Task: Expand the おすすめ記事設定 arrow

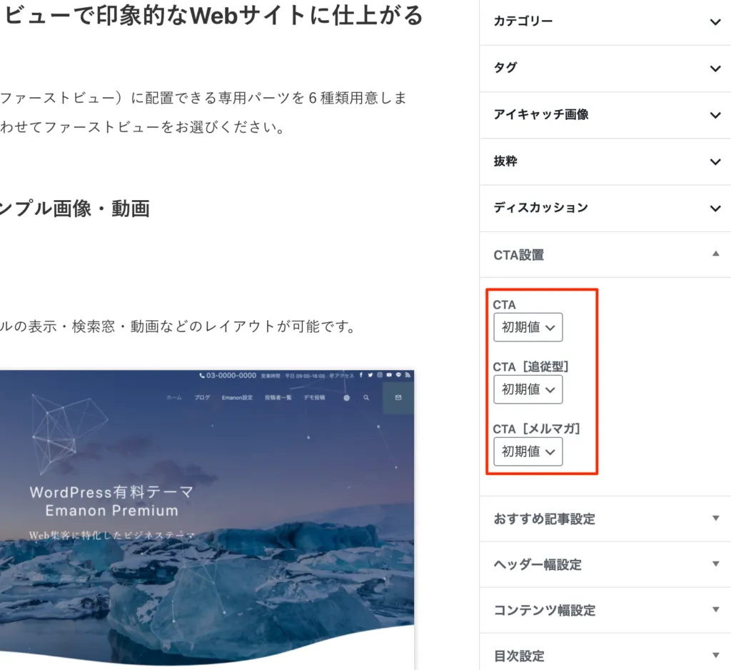Action: [715, 518]
